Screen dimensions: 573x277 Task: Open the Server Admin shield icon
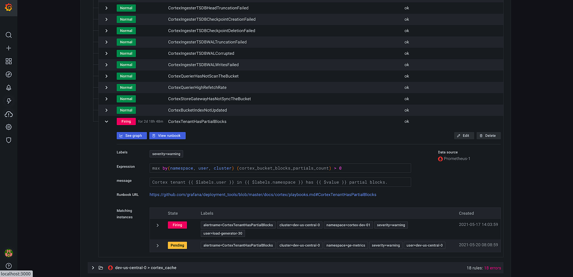(9, 140)
